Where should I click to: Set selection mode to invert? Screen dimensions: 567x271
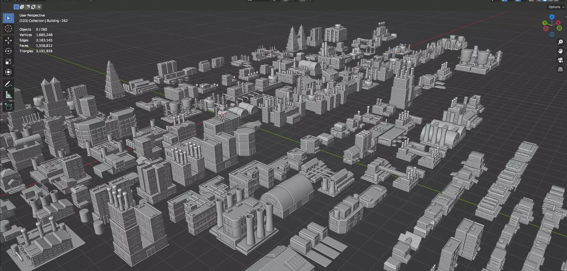click(x=33, y=7)
